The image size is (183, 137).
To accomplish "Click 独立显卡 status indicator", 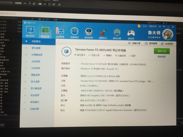I will [x=80, y=55].
